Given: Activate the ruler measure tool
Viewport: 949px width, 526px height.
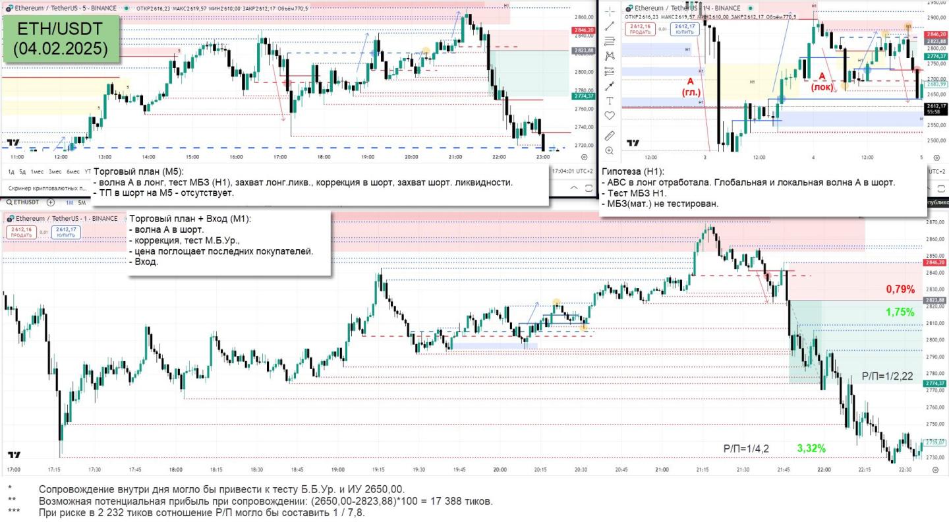Looking at the screenshot, I should 610,136.
